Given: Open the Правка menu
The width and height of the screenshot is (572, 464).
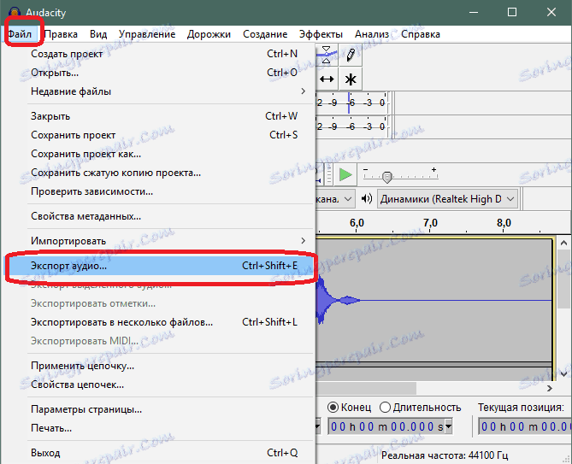Looking at the screenshot, I should tap(61, 34).
